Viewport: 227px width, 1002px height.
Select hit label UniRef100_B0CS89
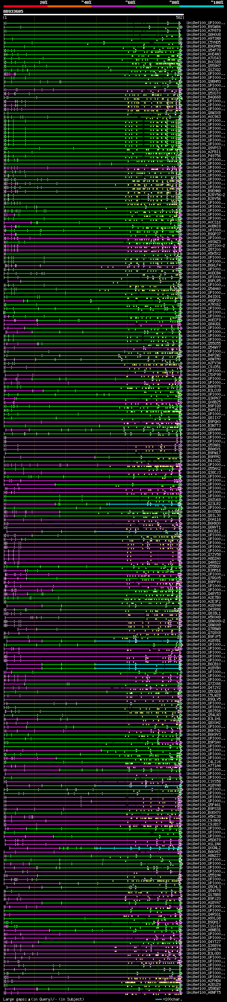coord(204,62)
